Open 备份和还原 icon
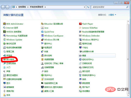Screen dimensions: 131x98 pyautogui.click(x=4, y=44)
